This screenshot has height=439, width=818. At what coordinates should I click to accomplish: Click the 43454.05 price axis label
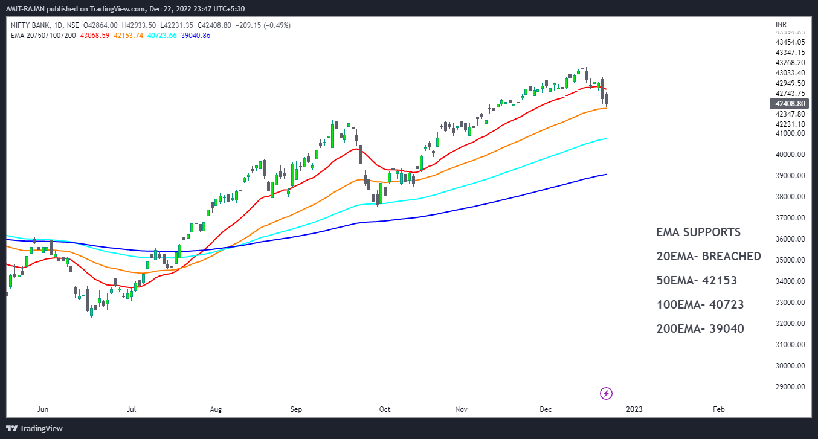click(790, 42)
